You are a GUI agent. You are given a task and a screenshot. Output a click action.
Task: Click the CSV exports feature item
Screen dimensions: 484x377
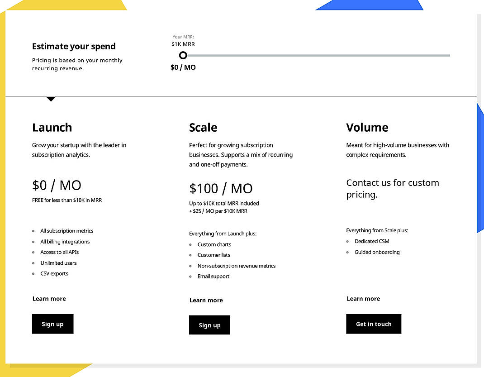54,273
